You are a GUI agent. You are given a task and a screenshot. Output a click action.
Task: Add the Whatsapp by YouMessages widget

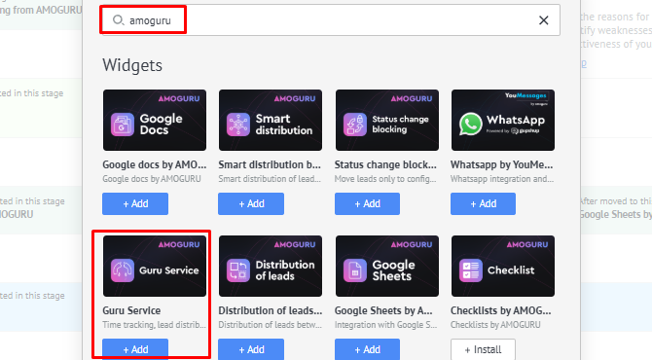(483, 203)
